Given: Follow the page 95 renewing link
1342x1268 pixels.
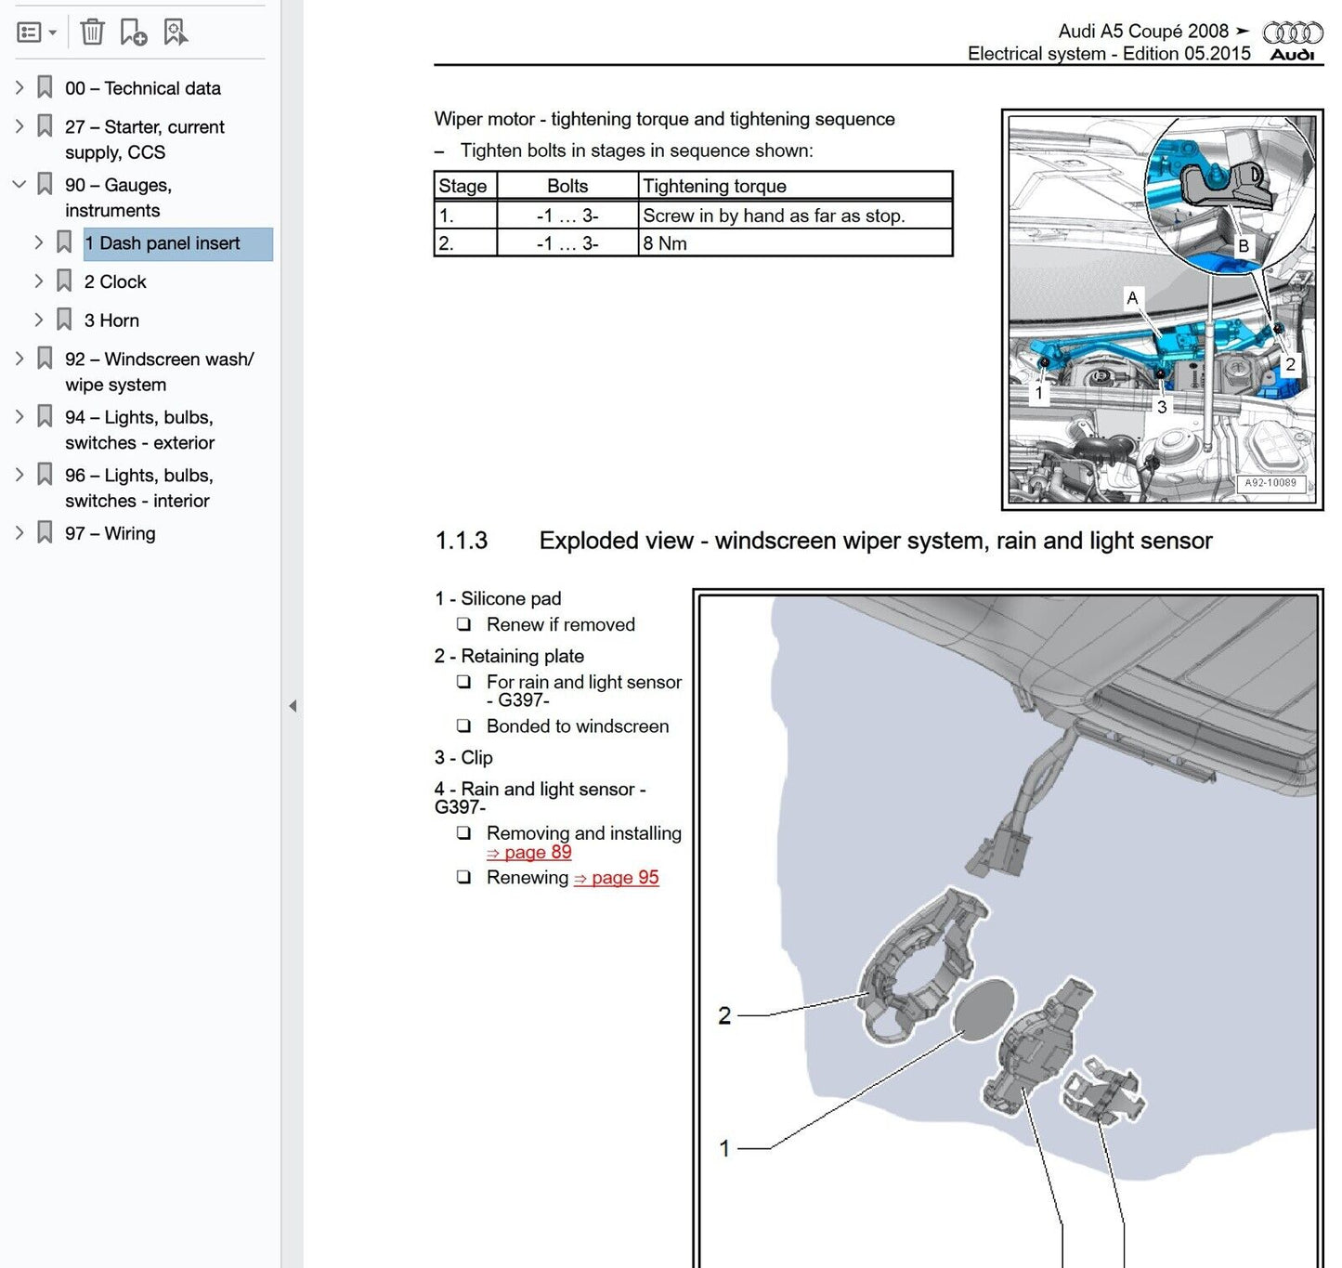Looking at the screenshot, I should (x=616, y=878).
